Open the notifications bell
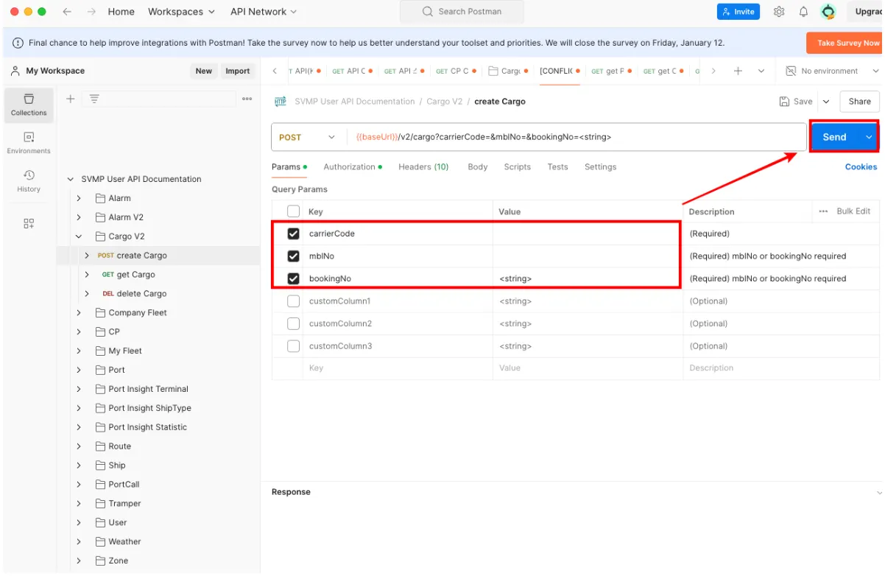This screenshot has width=885, height=576. (803, 12)
